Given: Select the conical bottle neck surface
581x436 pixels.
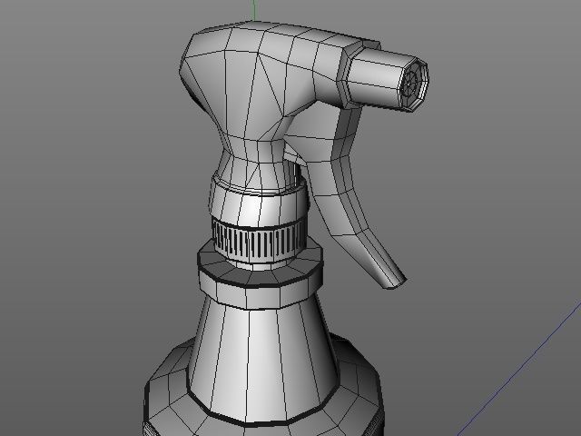Looking at the screenshot, I should 261,360.
